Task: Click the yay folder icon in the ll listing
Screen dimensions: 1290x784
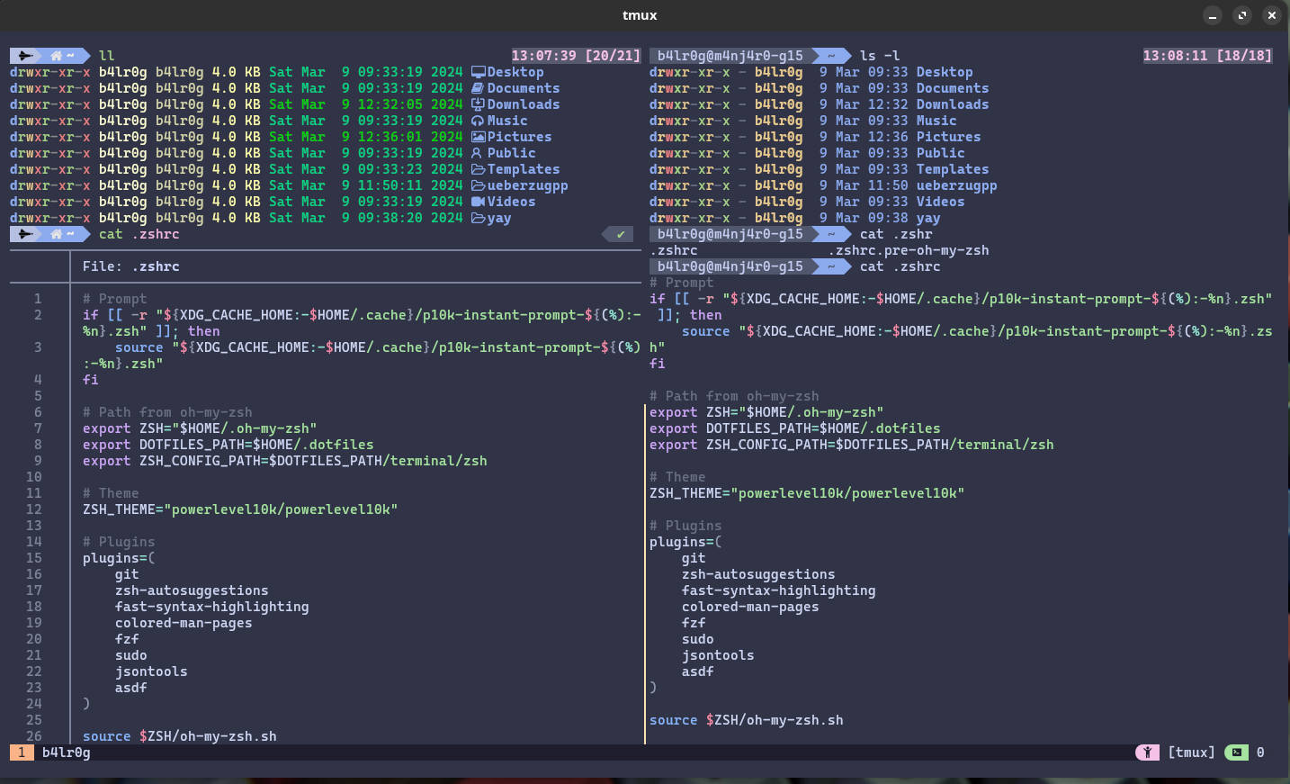Action: (x=478, y=218)
